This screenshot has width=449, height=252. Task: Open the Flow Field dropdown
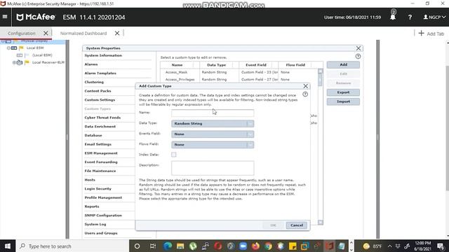(213, 145)
